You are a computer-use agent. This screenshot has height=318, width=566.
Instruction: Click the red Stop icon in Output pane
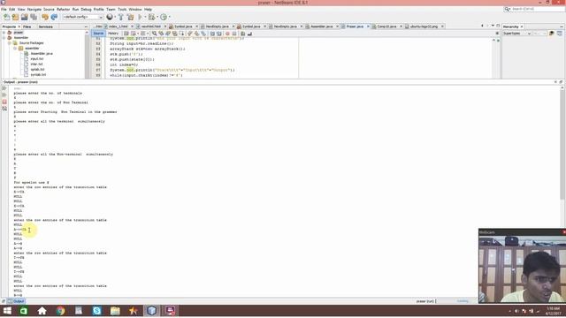(x=4, y=102)
